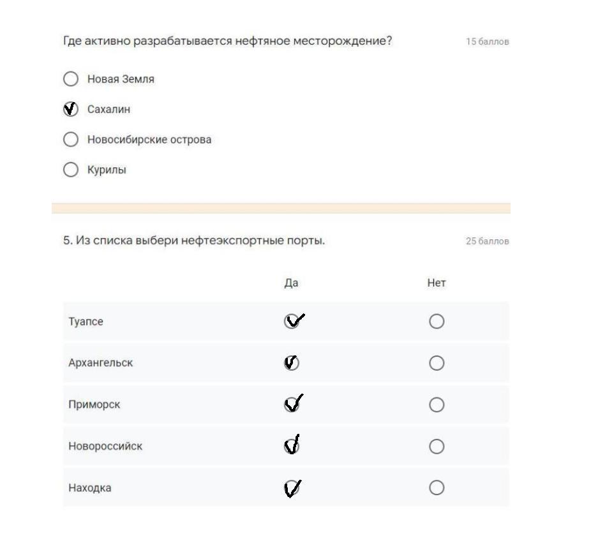The height and width of the screenshot is (557, 614).
Task: Choose Нет in the Приморск row
Action: (437, 405)
